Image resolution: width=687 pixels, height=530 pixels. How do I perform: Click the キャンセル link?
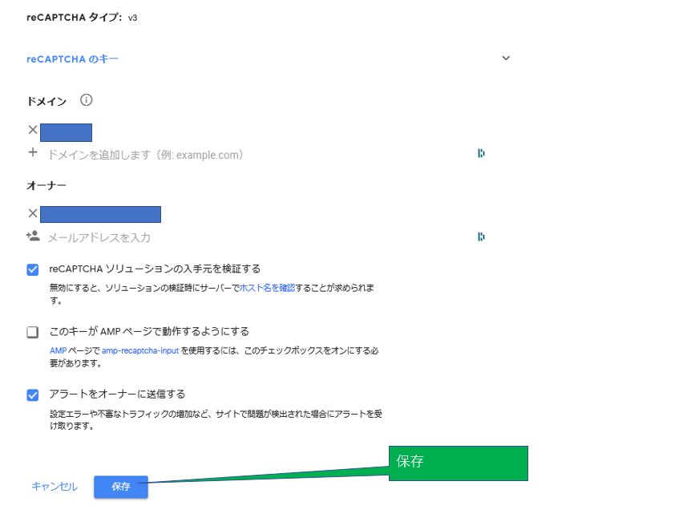(53, 487)
